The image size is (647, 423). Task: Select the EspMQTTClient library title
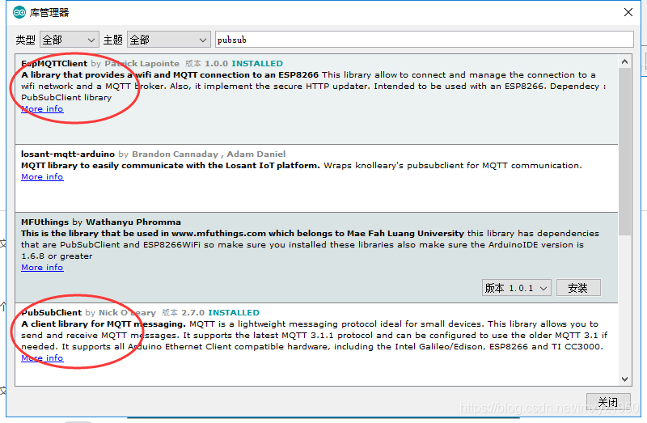[x=54, y=64]
